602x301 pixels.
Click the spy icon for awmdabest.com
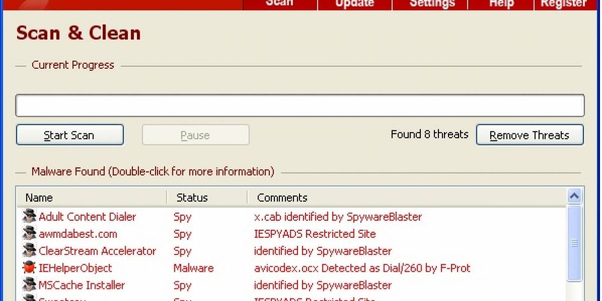coord(30,234)
